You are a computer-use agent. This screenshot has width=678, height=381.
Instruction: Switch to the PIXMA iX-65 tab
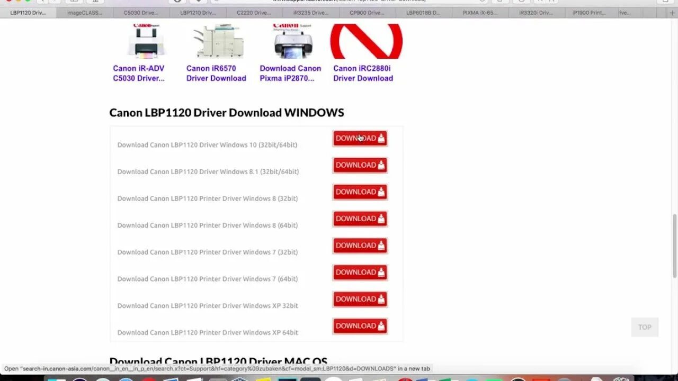click(x=480, y=13)
